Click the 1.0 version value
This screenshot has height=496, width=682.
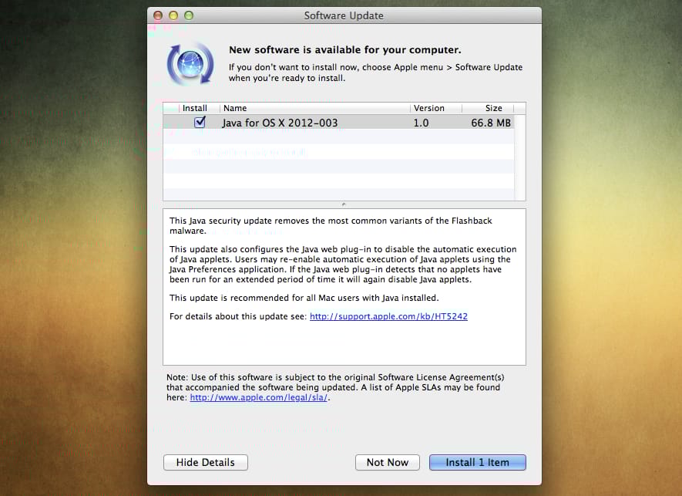421,123
